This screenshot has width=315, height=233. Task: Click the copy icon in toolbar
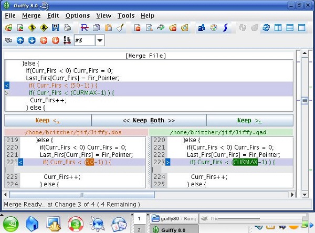[97, 28]
